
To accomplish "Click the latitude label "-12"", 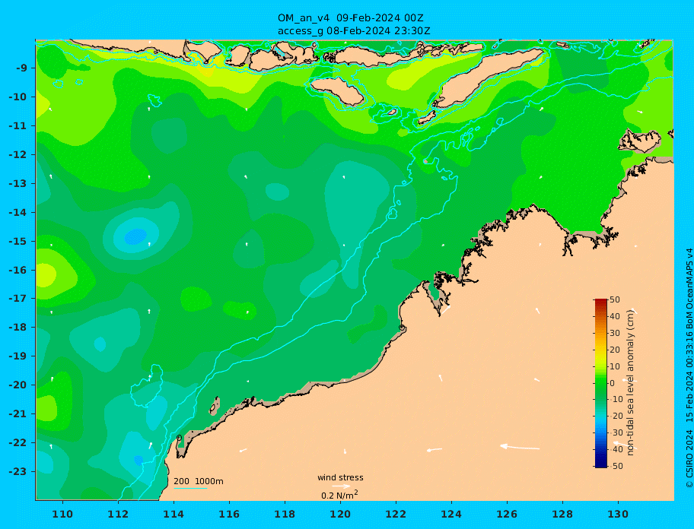I will pyautogui.click(x=18, y=155).
